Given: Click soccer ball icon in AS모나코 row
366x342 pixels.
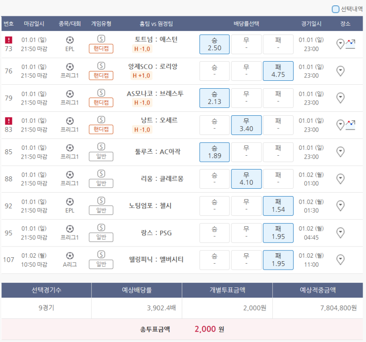Looking at the screenshot, I should tap(70, 94).
